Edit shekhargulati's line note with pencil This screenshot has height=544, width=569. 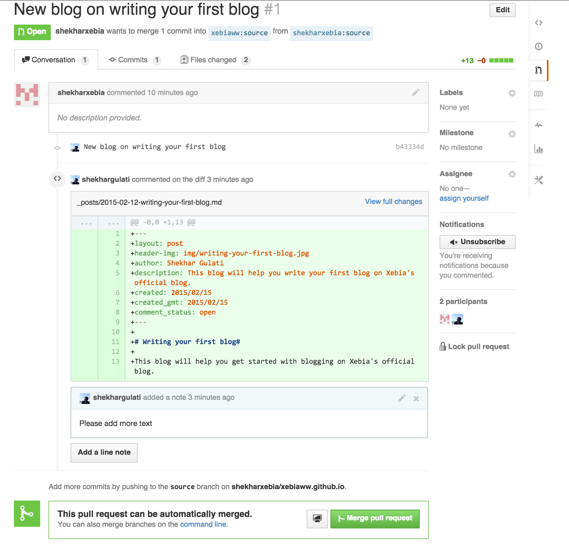402,398
